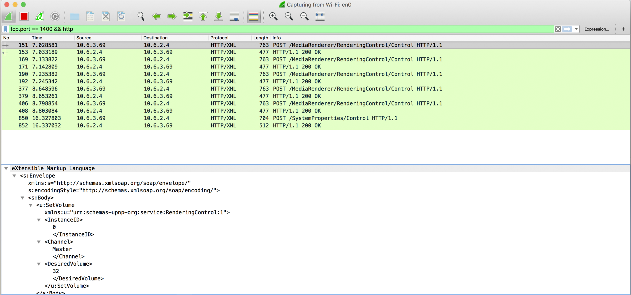Toggle auto-scroll during live capture
The width and height of the screenshot is (631, 295).
[234, 17]
